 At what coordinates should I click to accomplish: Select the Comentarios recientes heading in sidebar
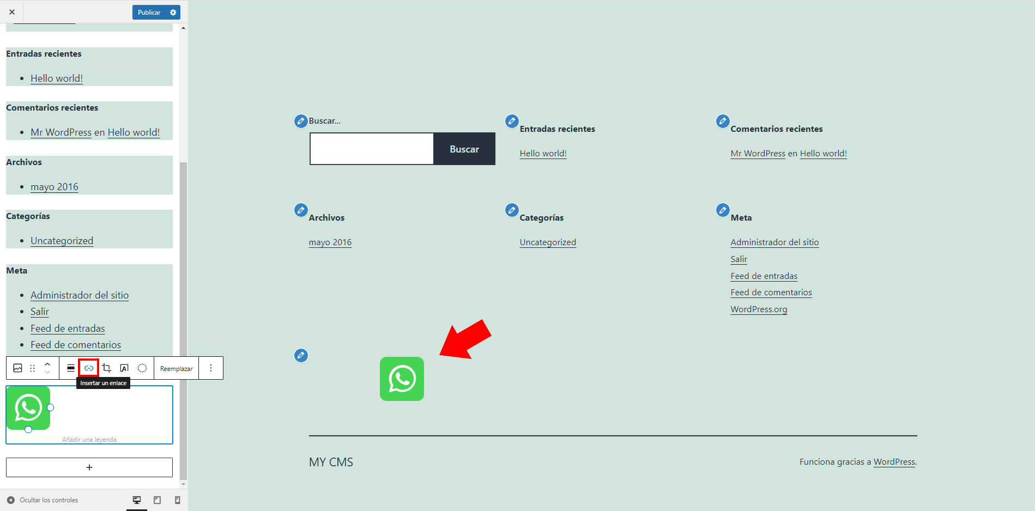52,108
